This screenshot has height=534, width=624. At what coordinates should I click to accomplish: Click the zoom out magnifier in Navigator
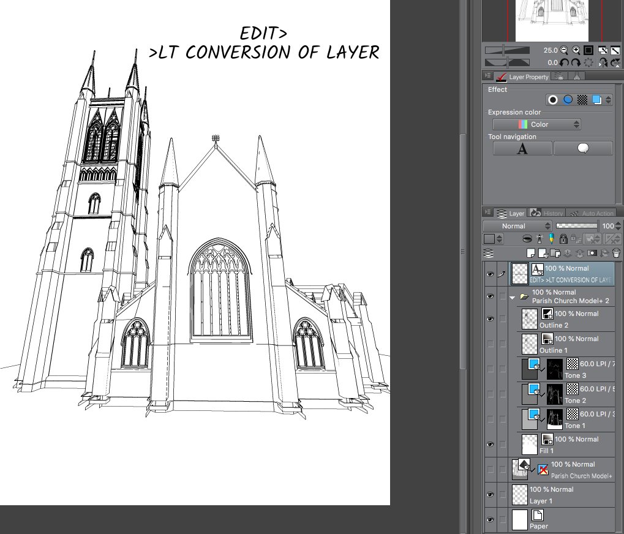click(564, 50)
